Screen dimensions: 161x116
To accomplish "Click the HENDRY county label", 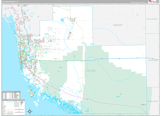I will 118,25.
